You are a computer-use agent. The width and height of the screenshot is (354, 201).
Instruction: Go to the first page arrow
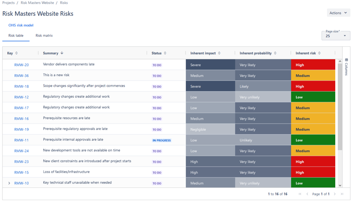[x=300, y=194]
